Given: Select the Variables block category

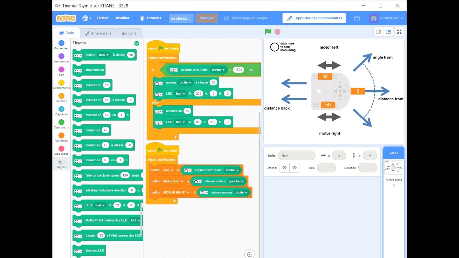Looking at the screenshot, I should click(x=61, y=138).
